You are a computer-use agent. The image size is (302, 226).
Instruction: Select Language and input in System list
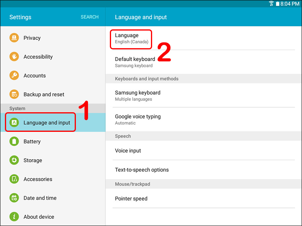pos(53,122)
